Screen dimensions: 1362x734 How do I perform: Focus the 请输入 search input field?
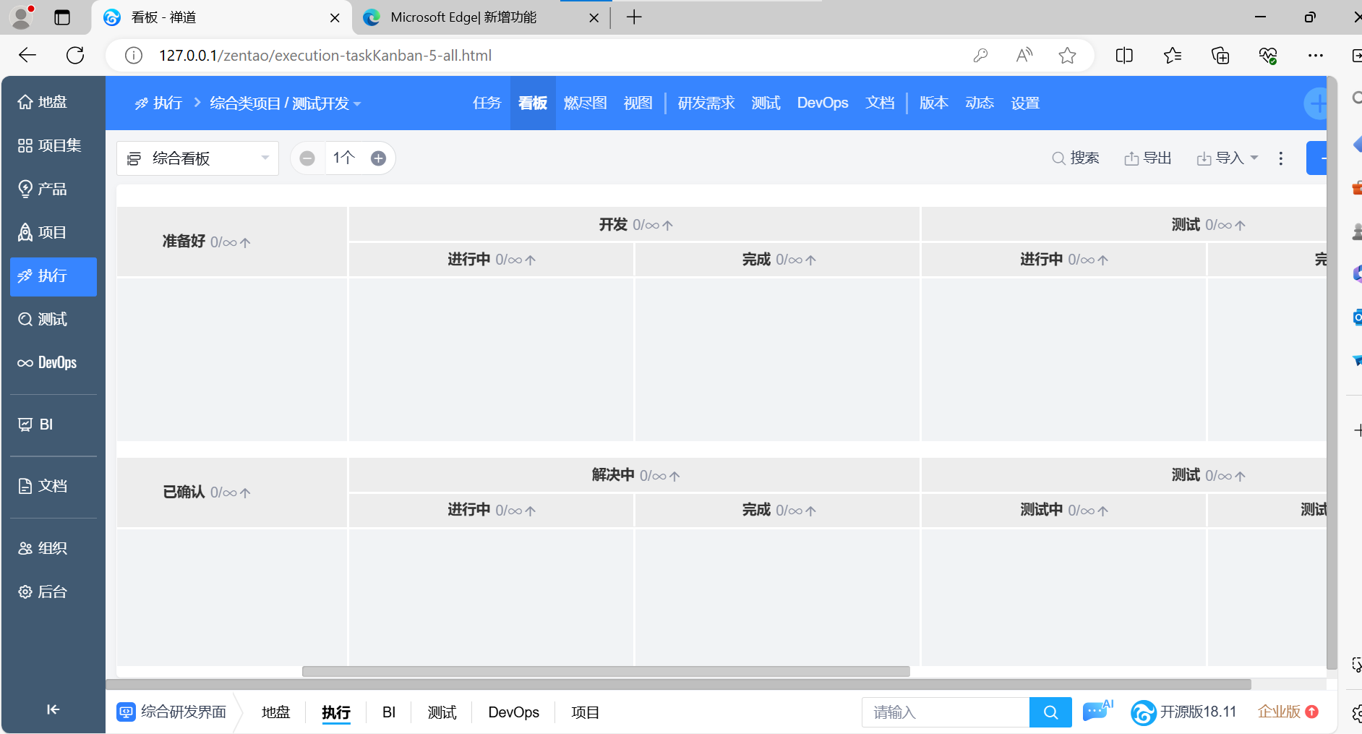(x=945, y=712)
